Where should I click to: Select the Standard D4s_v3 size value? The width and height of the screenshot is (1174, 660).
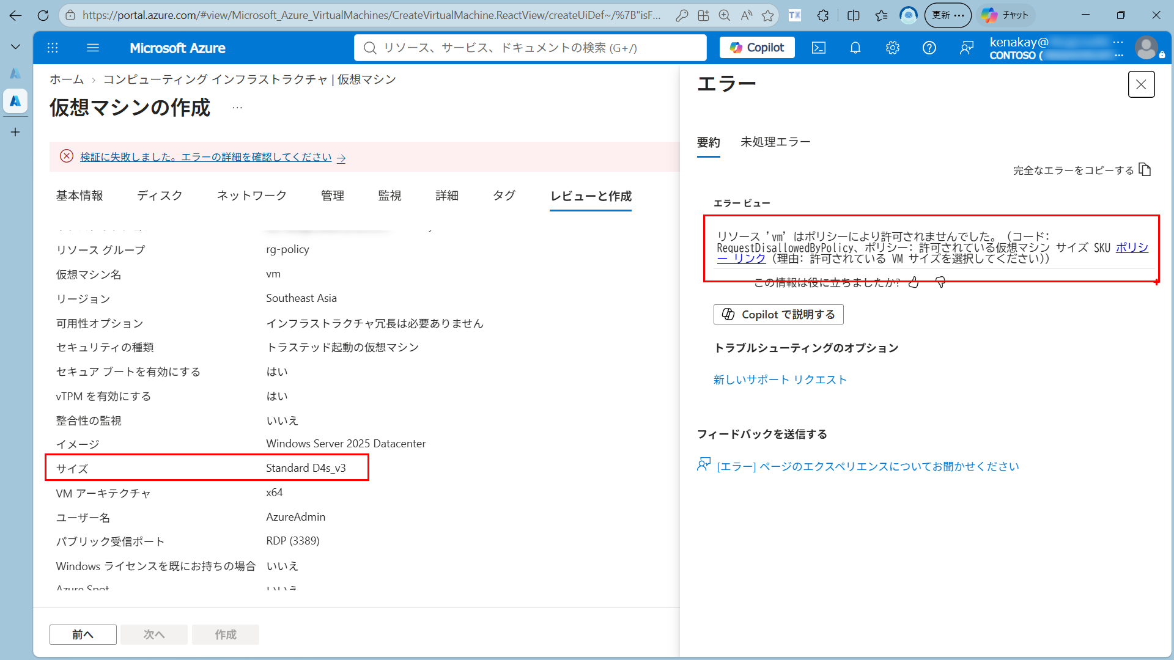306,468
